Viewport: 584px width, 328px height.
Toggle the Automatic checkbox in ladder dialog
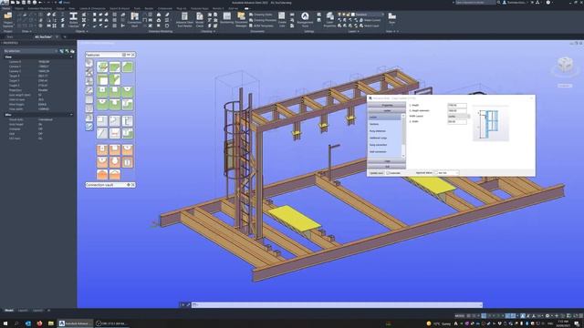(x=388, y=173)
